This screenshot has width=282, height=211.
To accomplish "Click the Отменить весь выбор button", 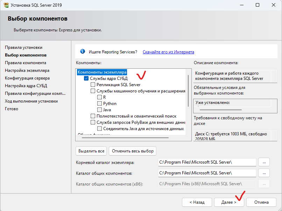I will coord(133,151).
